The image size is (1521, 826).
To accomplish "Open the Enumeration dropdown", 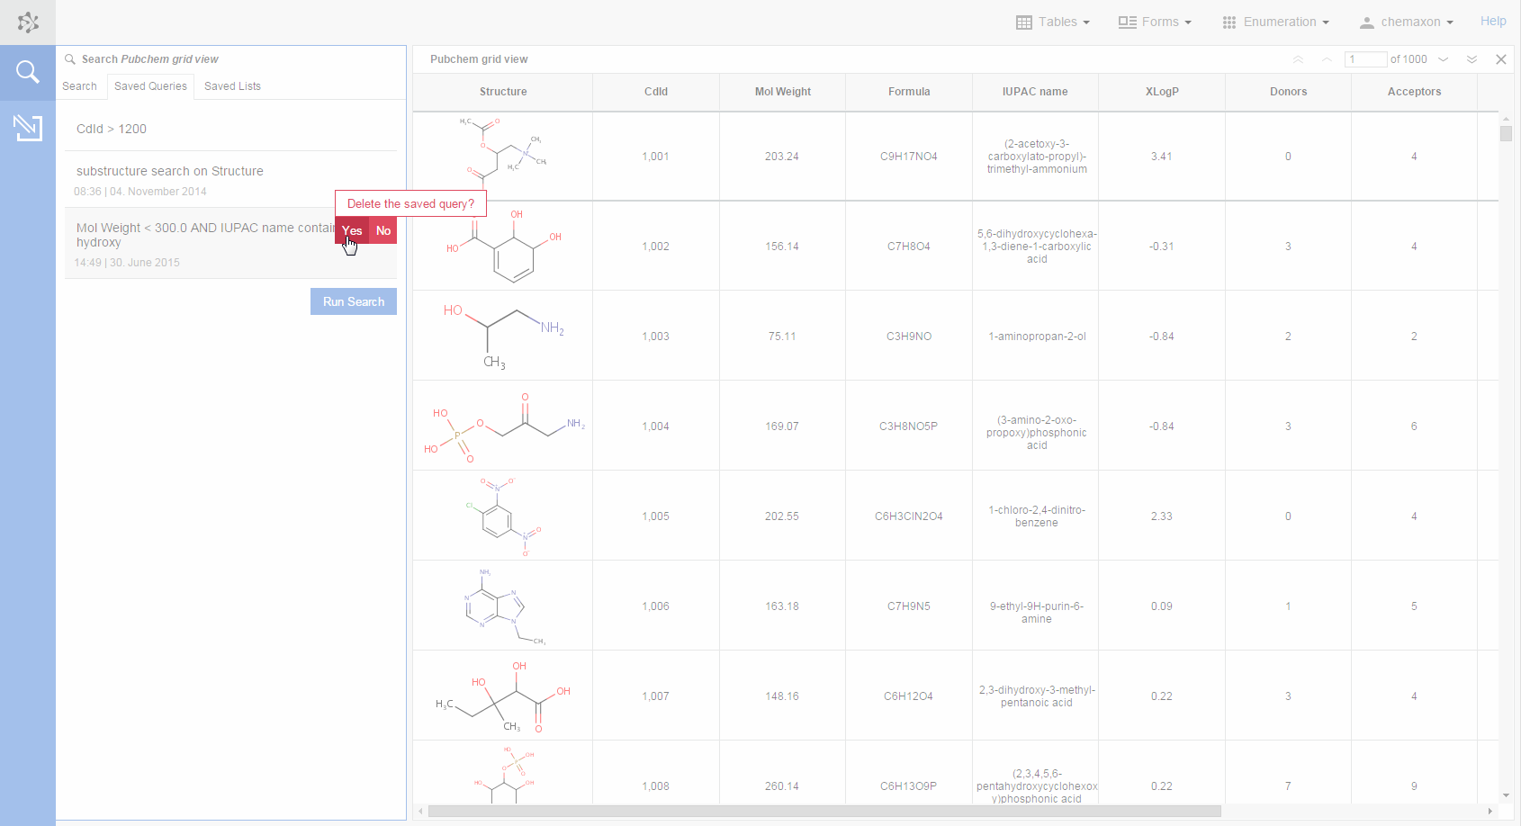I will (1277, 22).
